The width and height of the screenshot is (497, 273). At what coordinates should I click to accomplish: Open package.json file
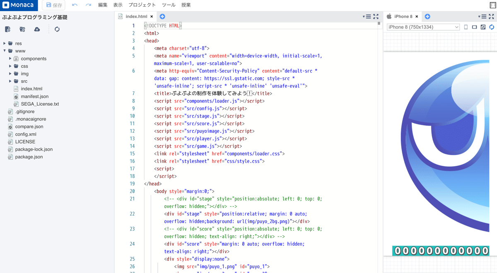29,157
